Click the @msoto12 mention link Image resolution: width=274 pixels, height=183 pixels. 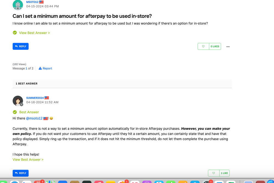coord(34,118)
